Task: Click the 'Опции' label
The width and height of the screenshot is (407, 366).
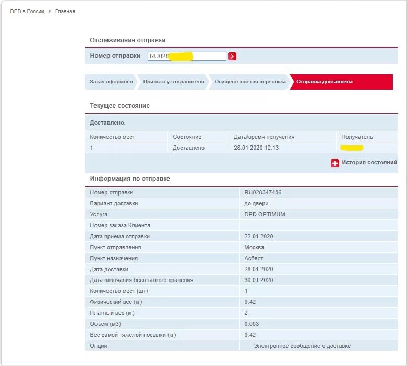Action: 99,346
